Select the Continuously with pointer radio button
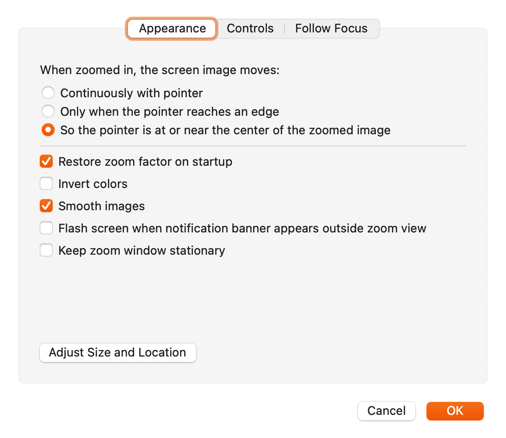 coord(48,93)
